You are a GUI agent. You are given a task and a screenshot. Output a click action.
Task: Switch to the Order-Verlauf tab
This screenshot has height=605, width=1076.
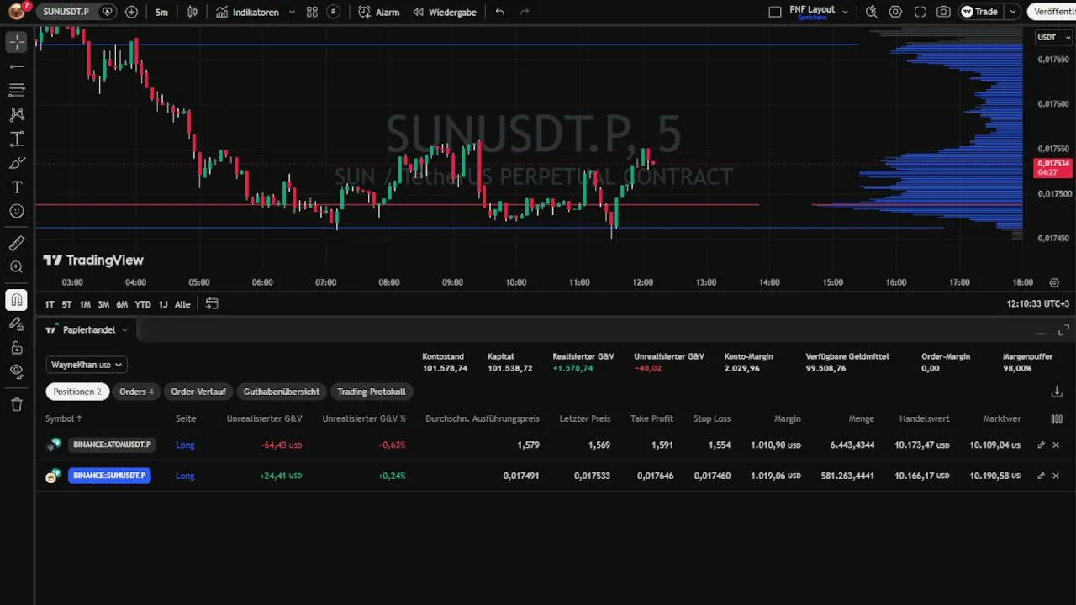(198, 392)
